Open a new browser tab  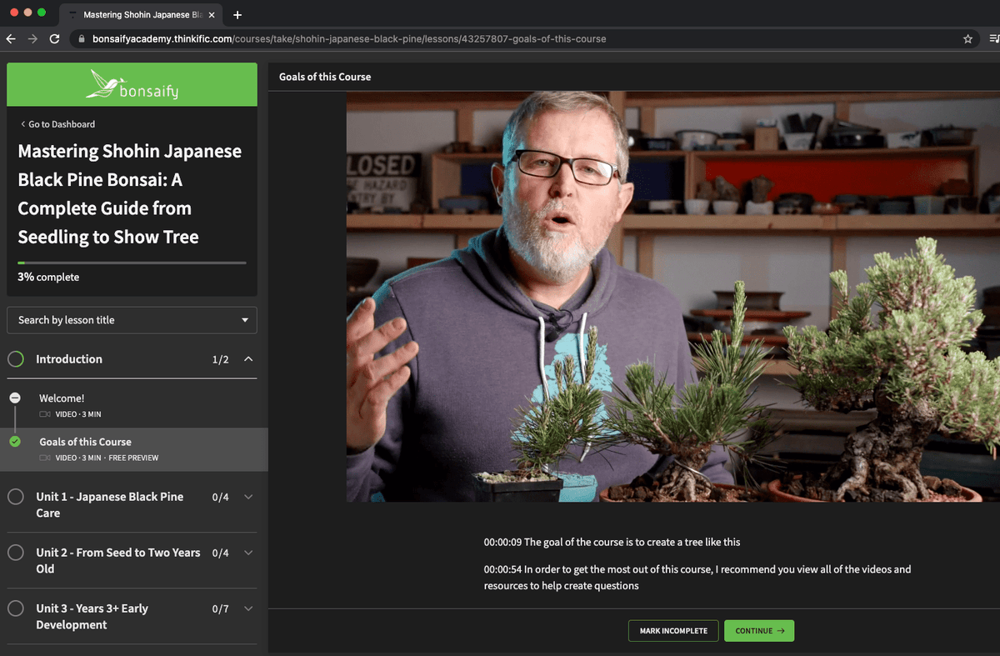tap(237, 14)
